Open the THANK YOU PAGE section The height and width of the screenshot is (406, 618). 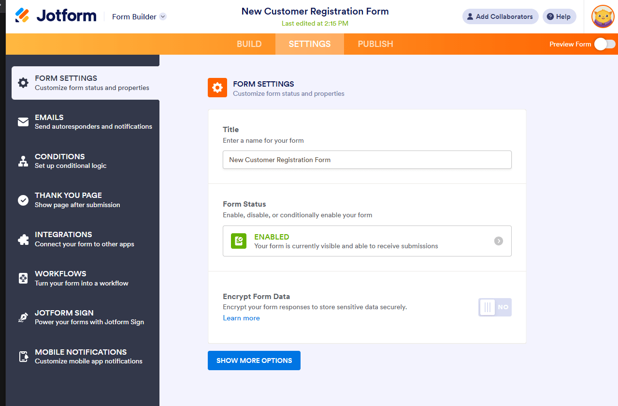click(x=86, y=200)
